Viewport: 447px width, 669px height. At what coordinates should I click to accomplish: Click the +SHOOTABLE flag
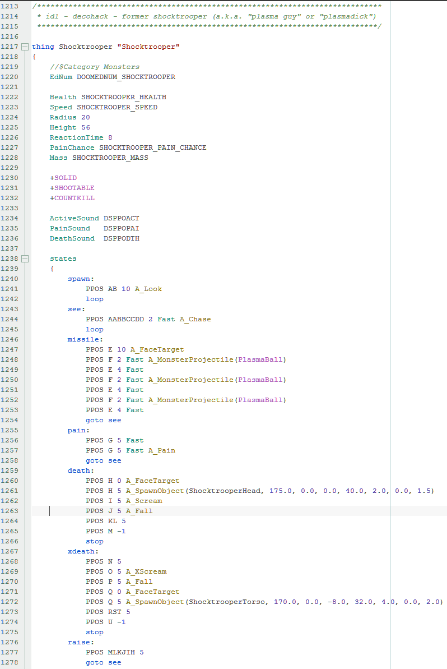pyautogui.click(x=72, y=188)
